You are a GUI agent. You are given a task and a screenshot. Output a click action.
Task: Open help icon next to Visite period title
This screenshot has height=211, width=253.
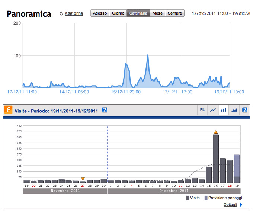105,110
